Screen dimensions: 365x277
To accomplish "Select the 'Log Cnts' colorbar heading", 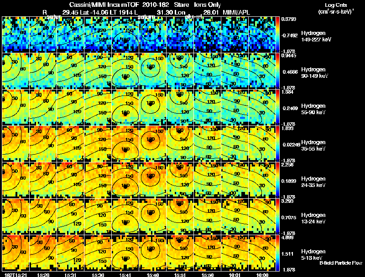I will click(x=336, y=5).
